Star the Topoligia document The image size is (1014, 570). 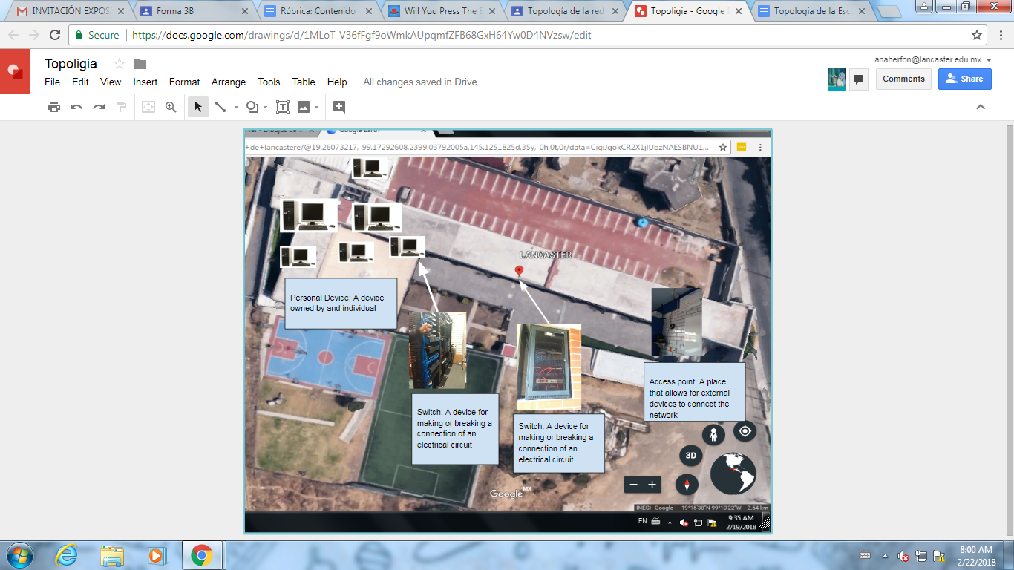[119, 64]
